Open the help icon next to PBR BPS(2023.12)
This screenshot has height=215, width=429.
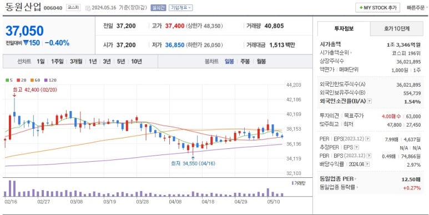pyautogui.click(x=369, y=156)
